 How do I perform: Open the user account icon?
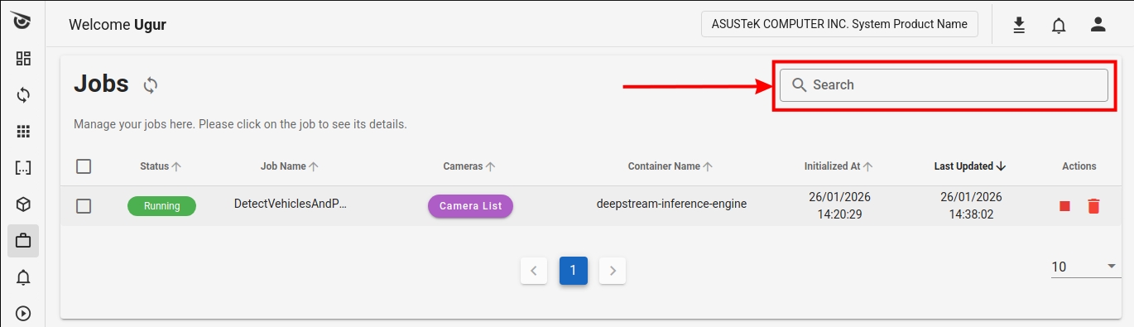1098,25
